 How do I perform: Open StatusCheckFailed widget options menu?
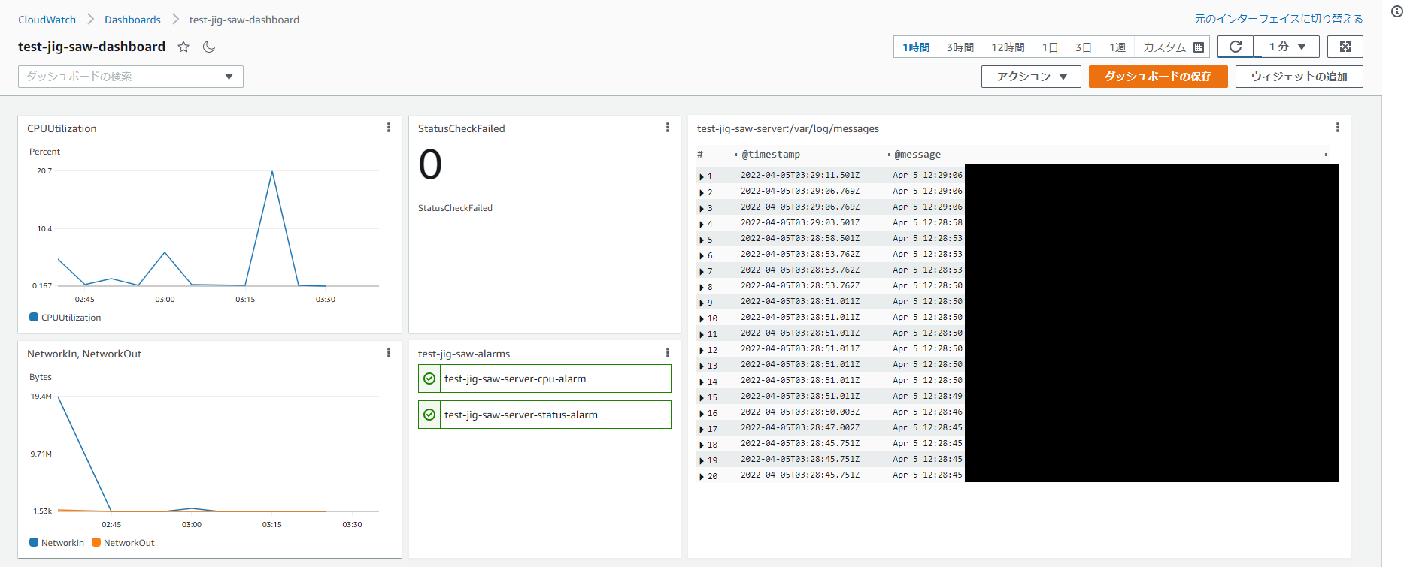click(668, 128)
